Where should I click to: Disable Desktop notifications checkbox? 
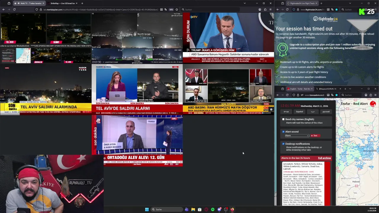283,144
